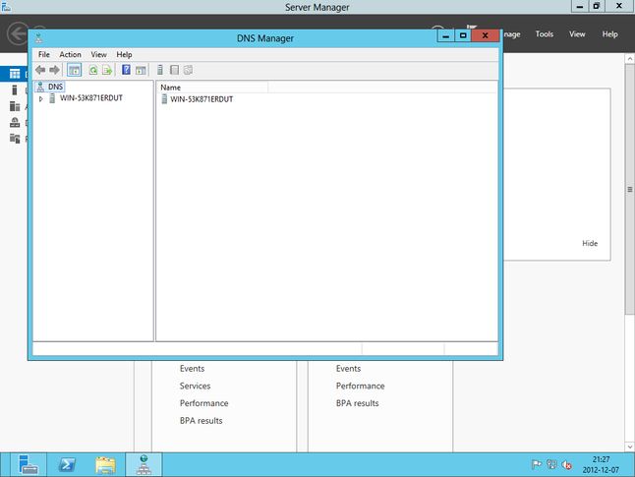
Task: Switch to DNS Manager taskbar button
Action: [144, 464]
